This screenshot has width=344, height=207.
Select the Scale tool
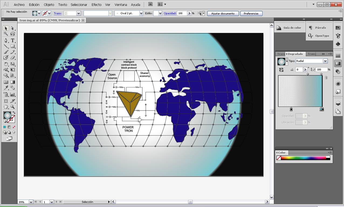coord(12,64)
